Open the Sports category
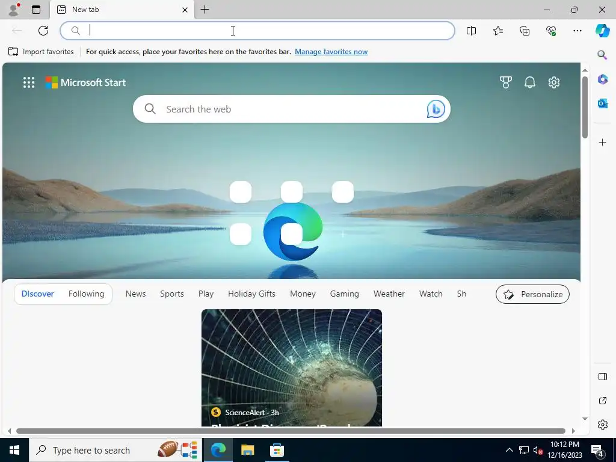616x462 pixels. [171, 294]
